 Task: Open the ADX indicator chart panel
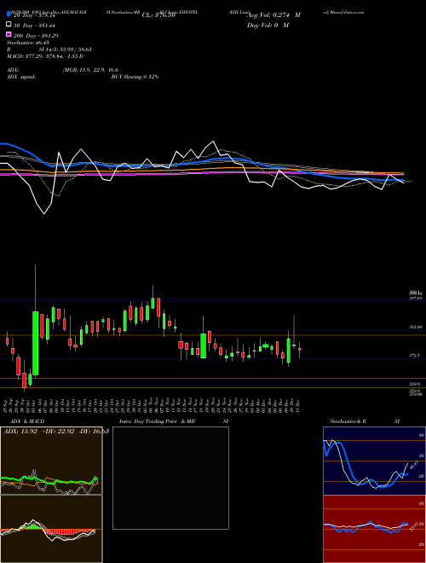click(x=51, y=461)
